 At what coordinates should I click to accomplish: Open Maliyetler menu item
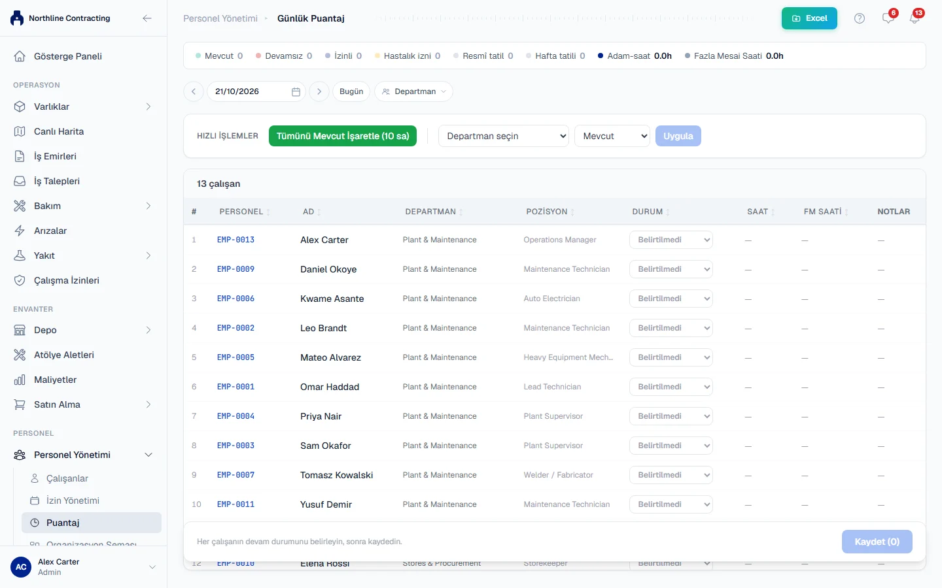pyautogui.click(x=84, y=380)
